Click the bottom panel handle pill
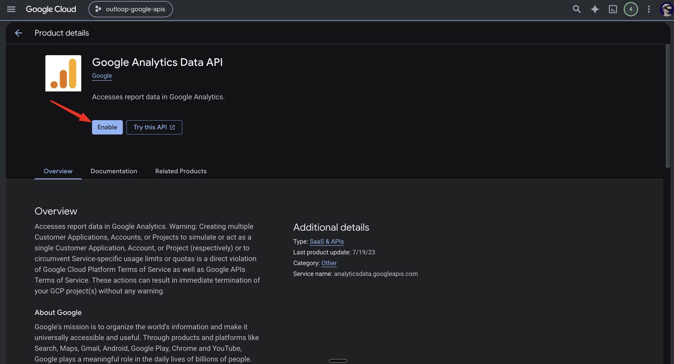Screen dimensions: 674x364 tap(338, 361)
